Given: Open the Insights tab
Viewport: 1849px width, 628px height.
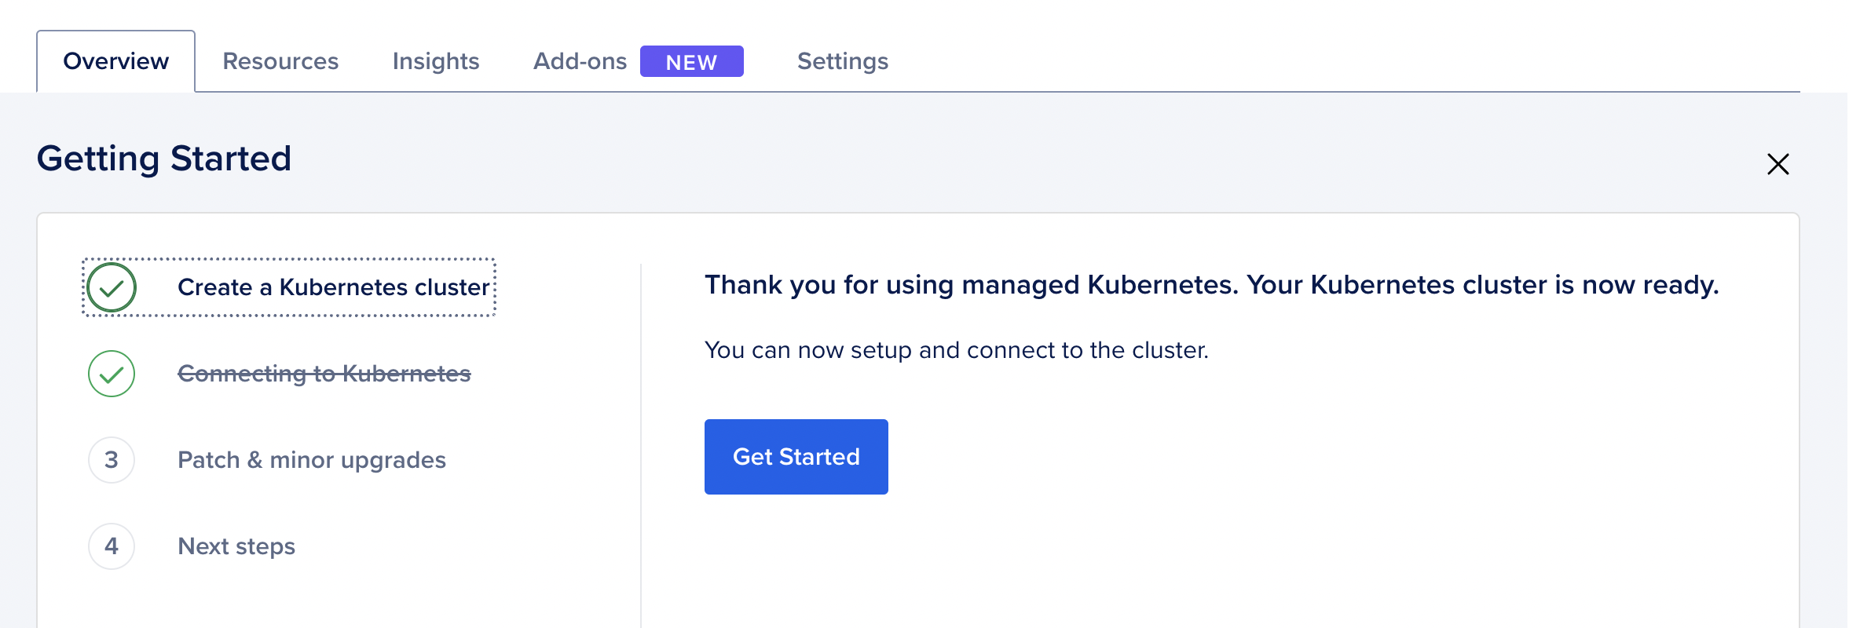Looking at the screenshot, I should 435,60.
